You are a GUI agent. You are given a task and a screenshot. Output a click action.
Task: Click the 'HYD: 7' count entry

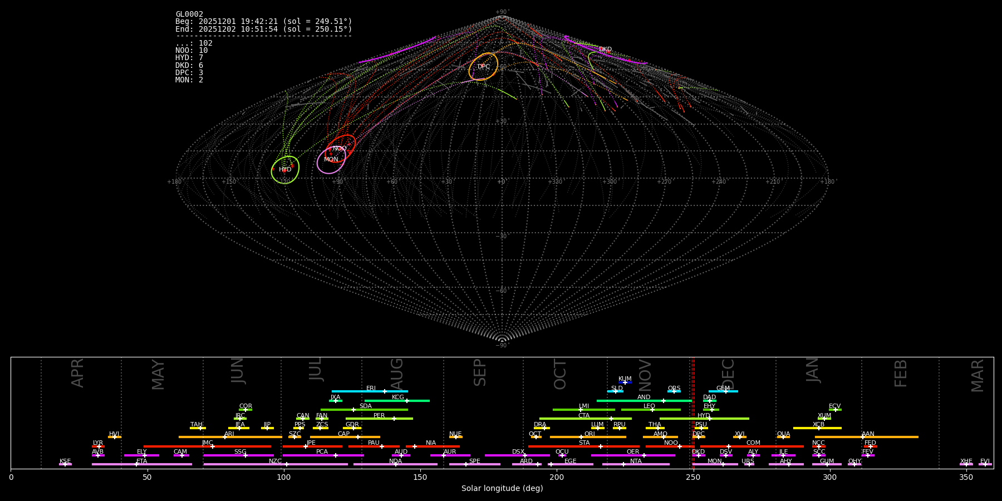189,58
